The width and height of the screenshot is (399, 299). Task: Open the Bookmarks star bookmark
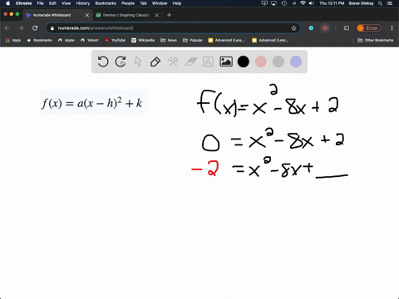pyautogui.click(x=39, y=40)
